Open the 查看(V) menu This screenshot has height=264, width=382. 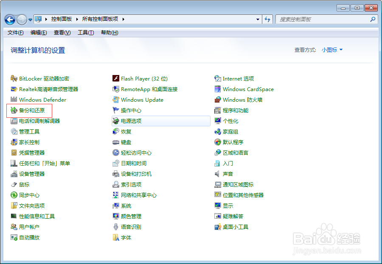(x=62, y=32)
